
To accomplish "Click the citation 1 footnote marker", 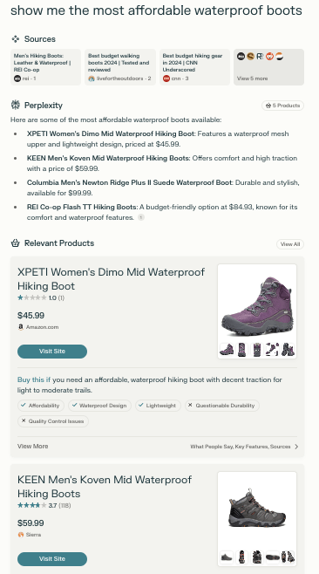I will tap(141, 217).
